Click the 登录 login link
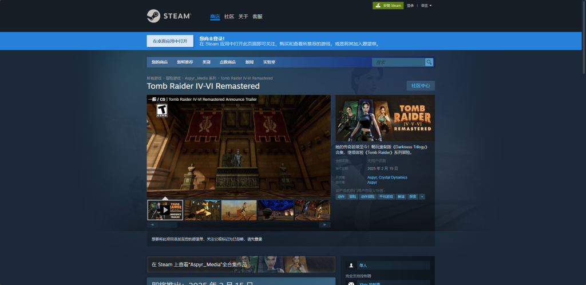The image size is (586, 285). pos(410,6)
